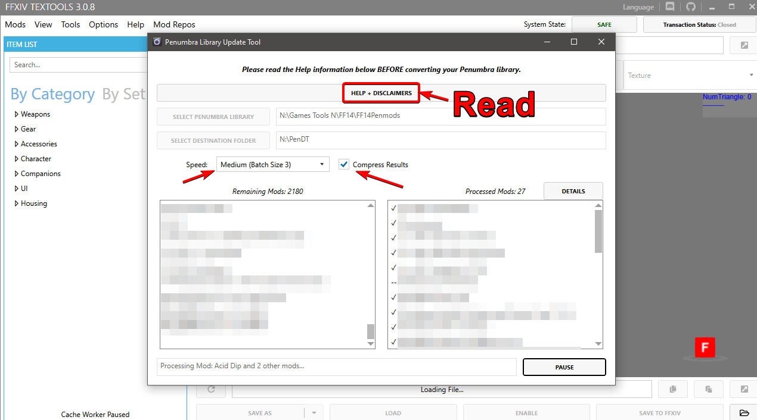
Task: Open the GitHub repository icon
Action: tap(690, 7)
